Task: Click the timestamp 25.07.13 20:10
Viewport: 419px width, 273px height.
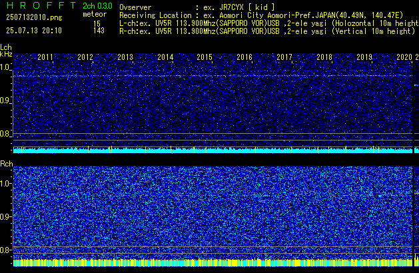Action: [34, 31]
